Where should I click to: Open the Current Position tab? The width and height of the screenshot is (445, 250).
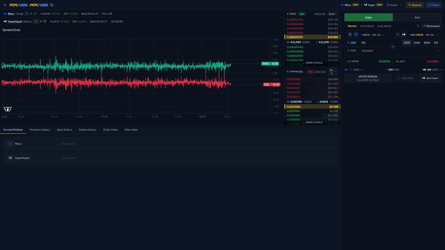(13, 130)
